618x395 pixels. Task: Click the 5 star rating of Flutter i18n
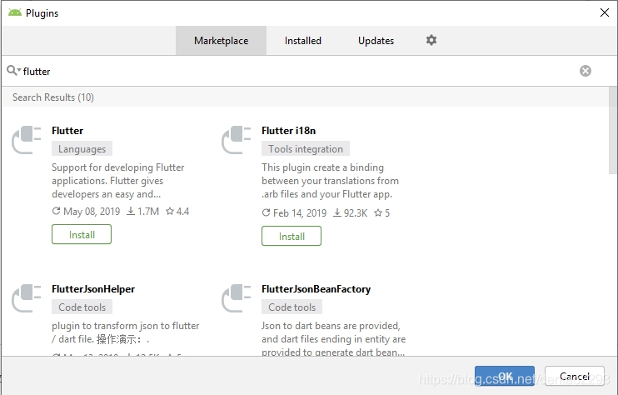click(x=382, y=213)
